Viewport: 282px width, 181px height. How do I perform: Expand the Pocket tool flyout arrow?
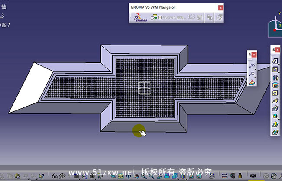279,73
